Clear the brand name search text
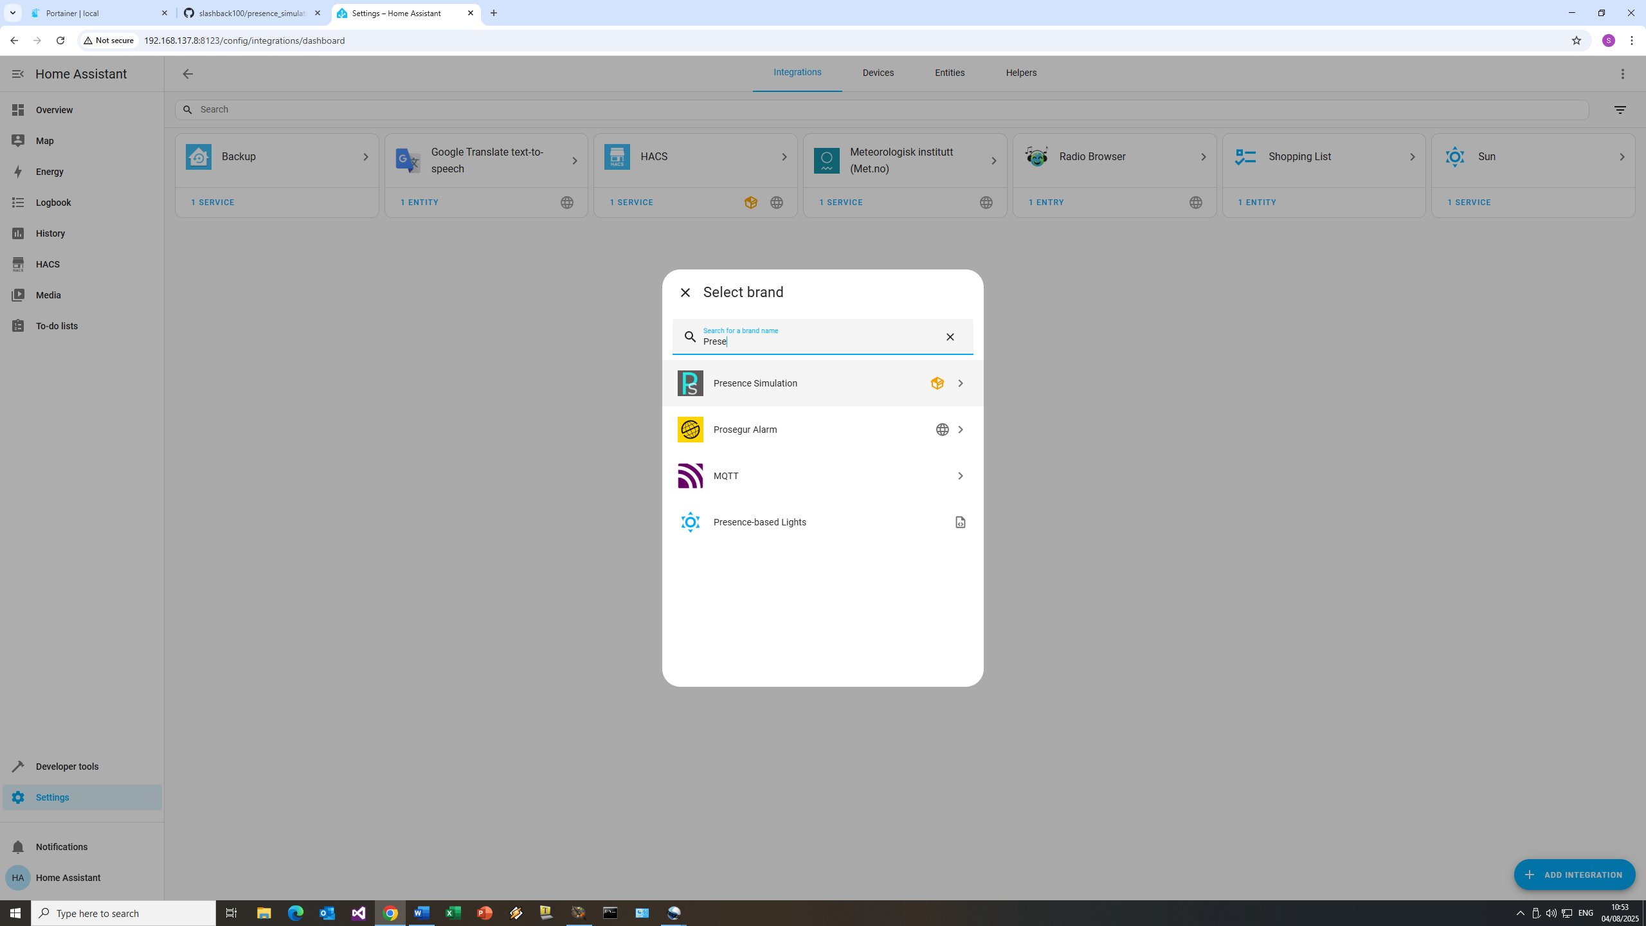The height and width of the screenshot is (926, 1646). coord(950,337)
